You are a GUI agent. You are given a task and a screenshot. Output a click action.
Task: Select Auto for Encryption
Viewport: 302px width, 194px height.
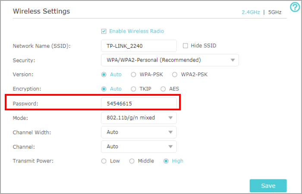coord(104,89)
